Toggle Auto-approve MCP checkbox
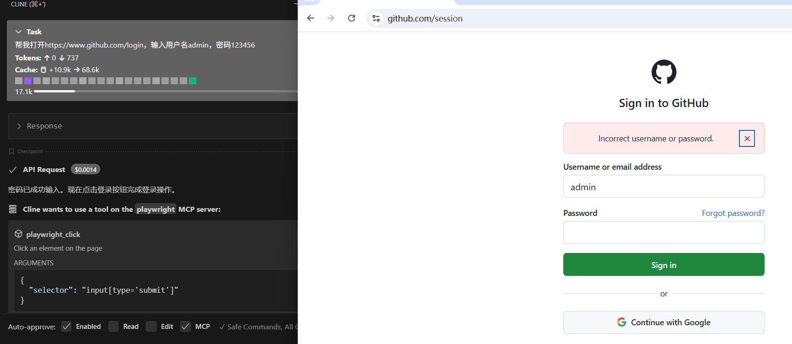 185,326
